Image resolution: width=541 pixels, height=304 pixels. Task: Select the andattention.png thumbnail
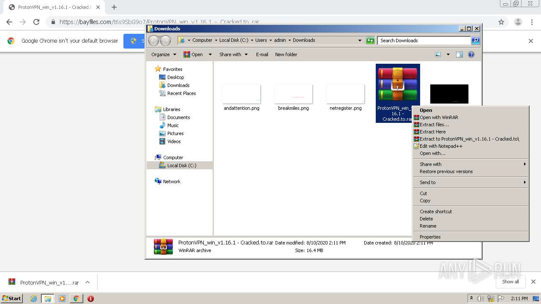coord(241,94)
